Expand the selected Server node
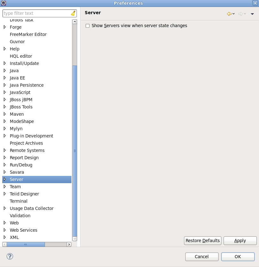 click(x=5, y=179)
